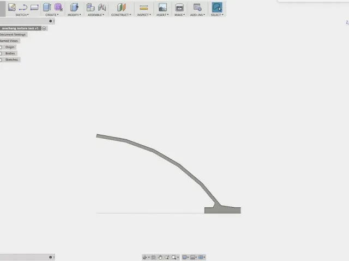Screen dimensions: 349x261
Task: Toggle the Bodies visibility checkbox
Action: 1,53
